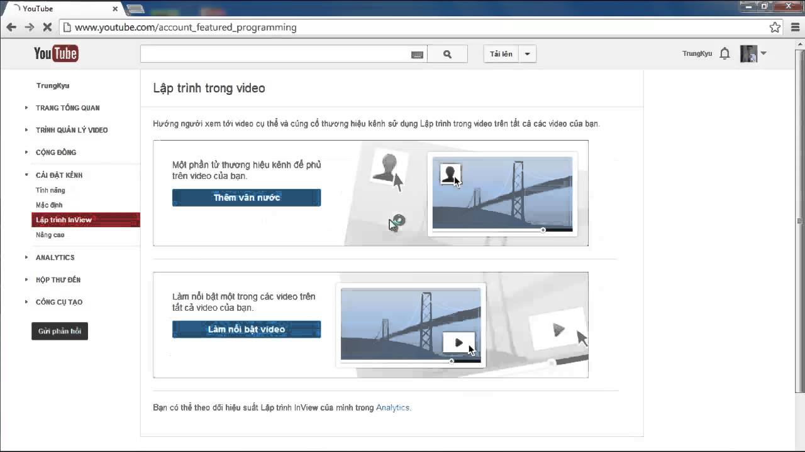This screenshot has width=805, height=452.
Task: Open the Analytics link in footer text
Action: [x=392, y=408]
